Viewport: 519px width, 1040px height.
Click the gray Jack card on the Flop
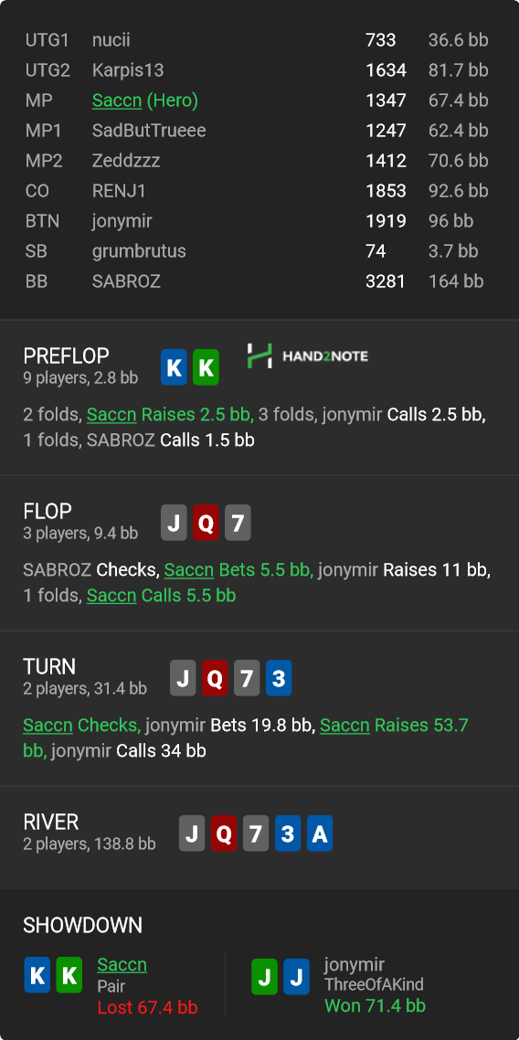(174, 523)
